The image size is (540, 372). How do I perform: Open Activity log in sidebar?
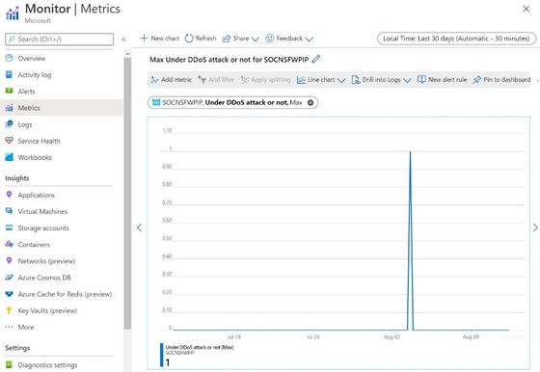(x=35, y=74)
